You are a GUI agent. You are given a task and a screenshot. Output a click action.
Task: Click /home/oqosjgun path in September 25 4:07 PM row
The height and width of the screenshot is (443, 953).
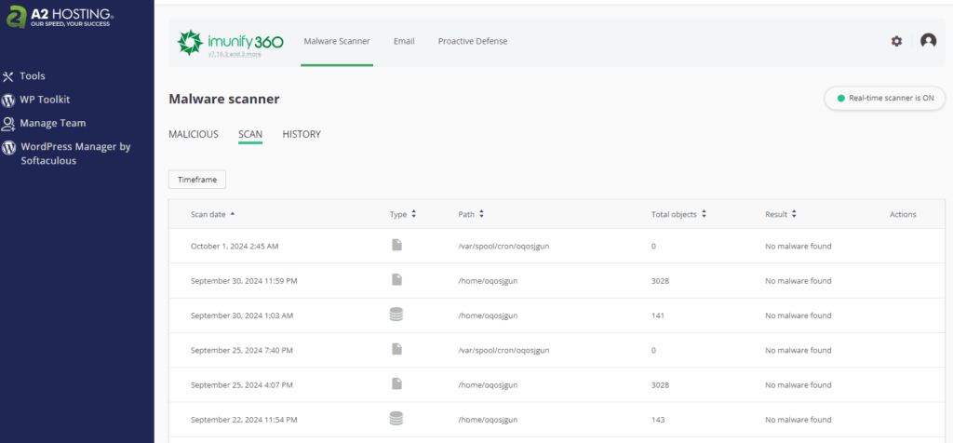tap(488, 384)
